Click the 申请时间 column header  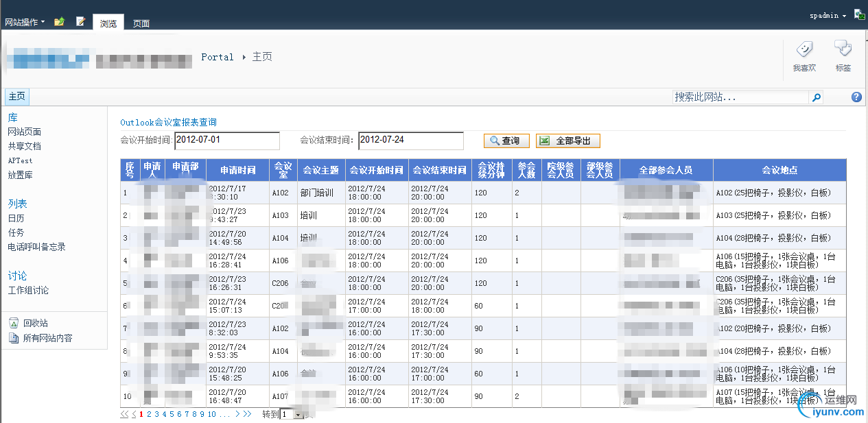[x=238, y=170]
